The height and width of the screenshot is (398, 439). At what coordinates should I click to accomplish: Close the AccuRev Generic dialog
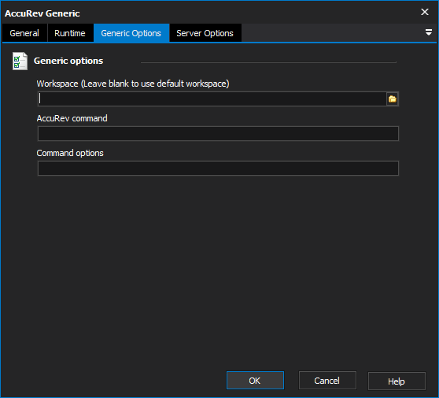[425, 12]
